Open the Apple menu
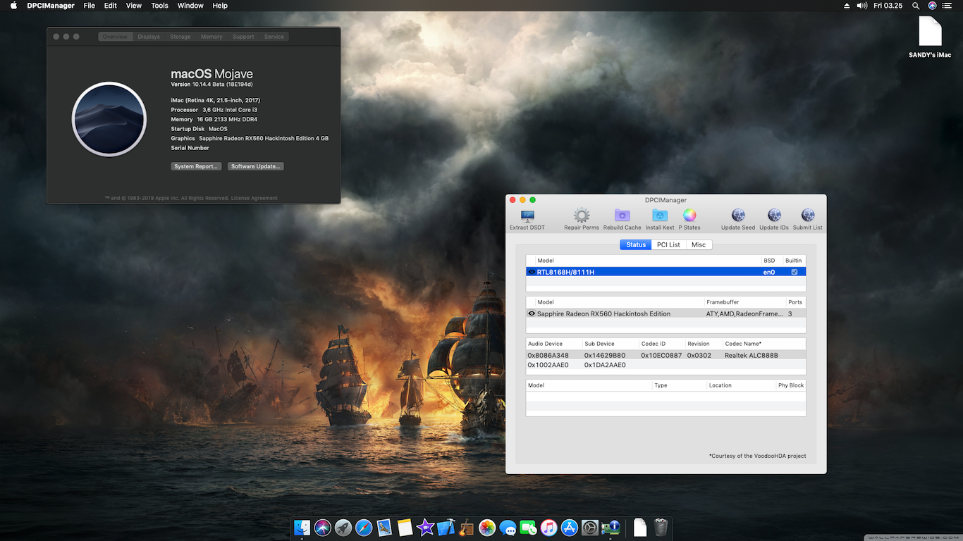 click(x=13, y=6)
